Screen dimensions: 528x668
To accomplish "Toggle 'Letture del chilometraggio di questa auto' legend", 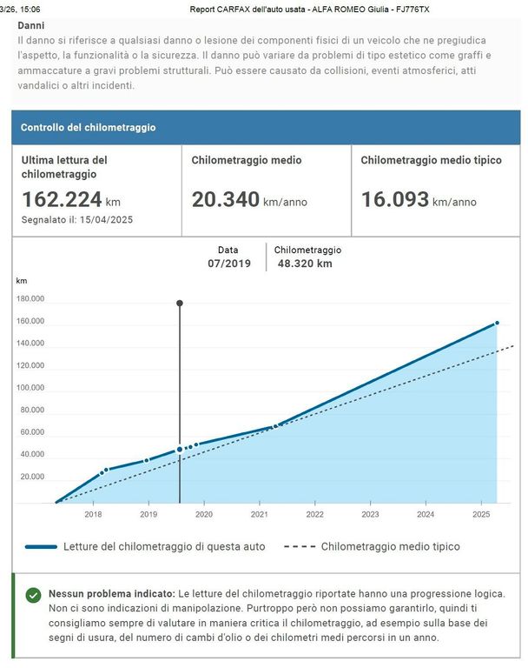I will coord(164,547).
